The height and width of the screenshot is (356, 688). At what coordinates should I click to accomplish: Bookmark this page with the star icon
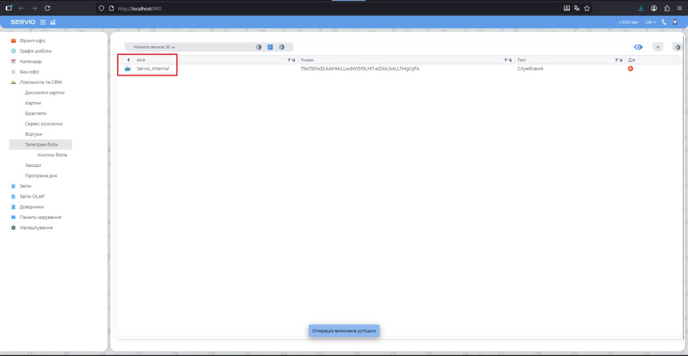coord(587,8)
